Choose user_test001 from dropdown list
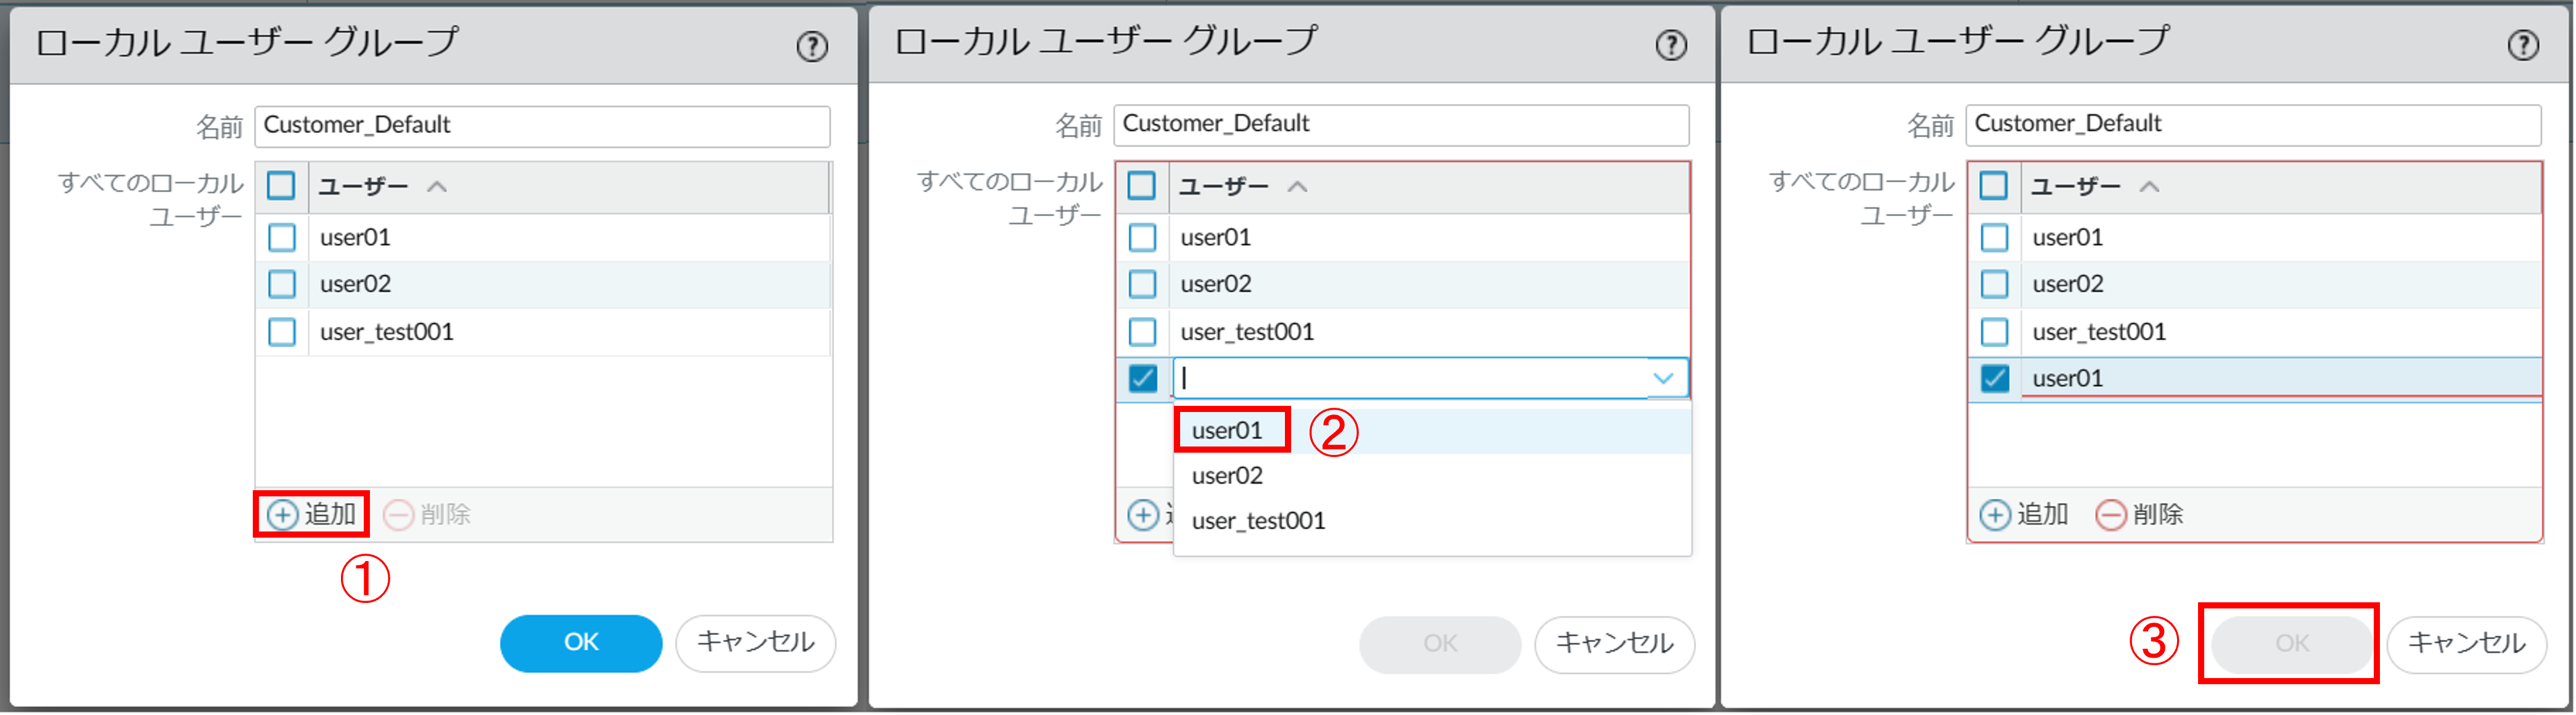Viewport: 2576px width, 715px height. (1258, 521)
